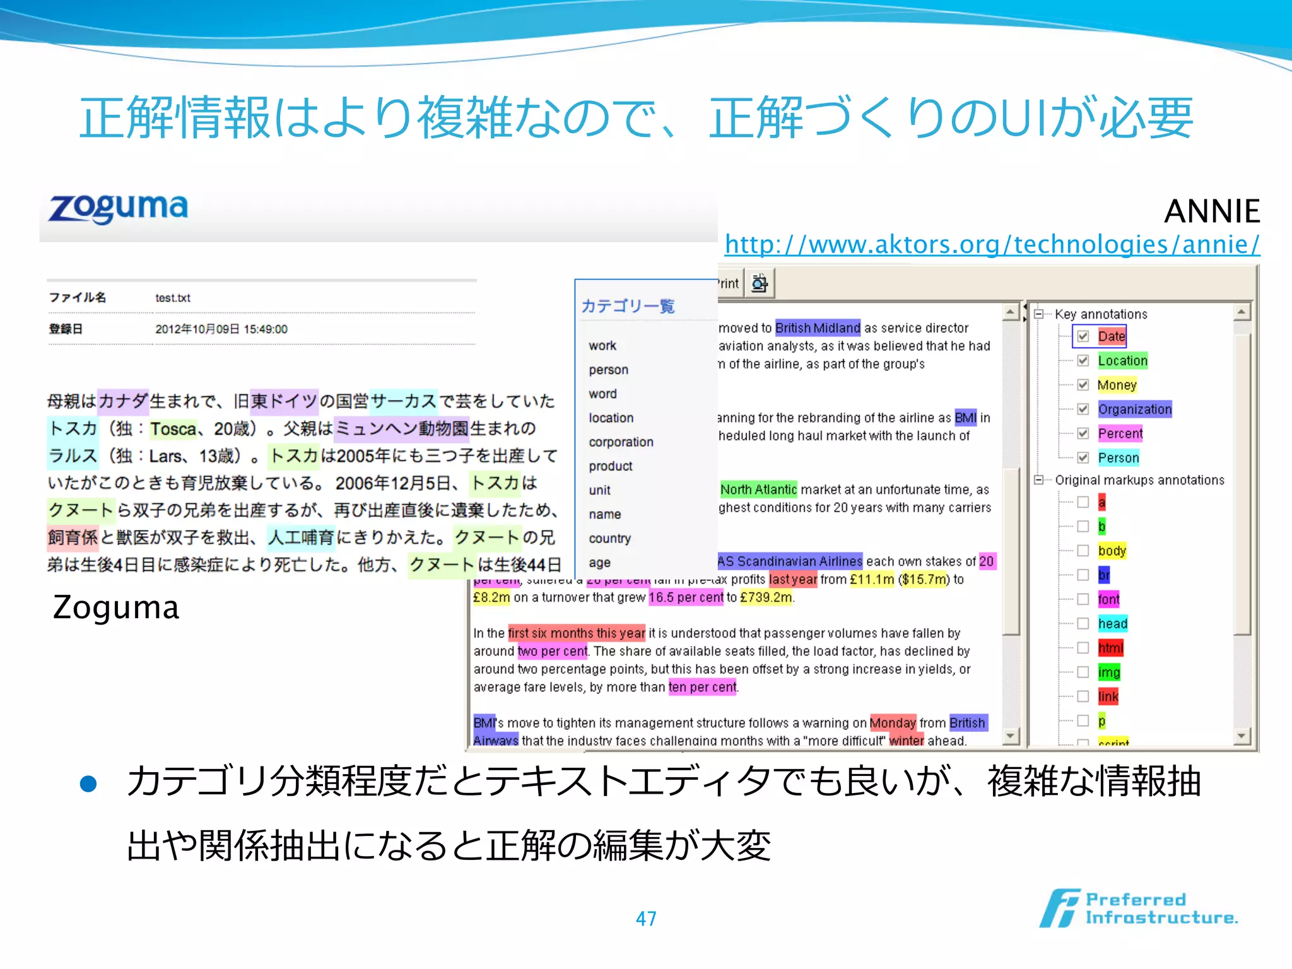1292x969 pixels.
Task: Enable the link markup checkbox
Action: [1083, 696]
